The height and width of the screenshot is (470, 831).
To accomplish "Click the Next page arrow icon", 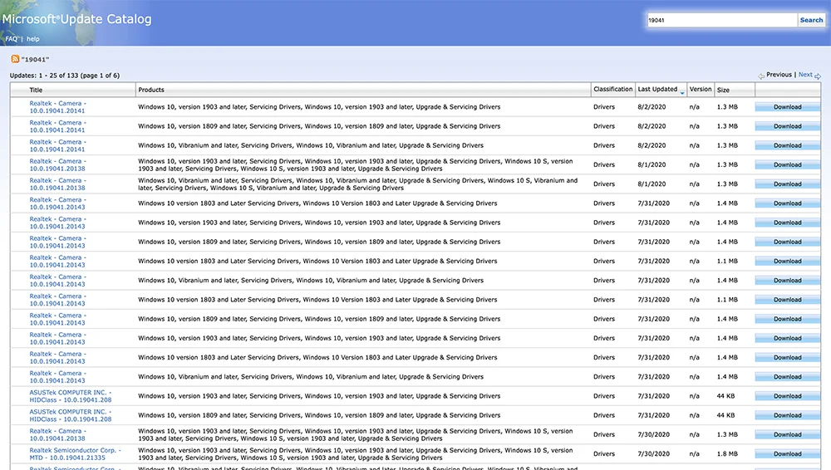I will (818, 76).
